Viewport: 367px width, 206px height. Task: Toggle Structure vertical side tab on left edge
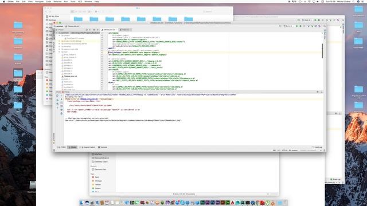click(x=54, y=47)
